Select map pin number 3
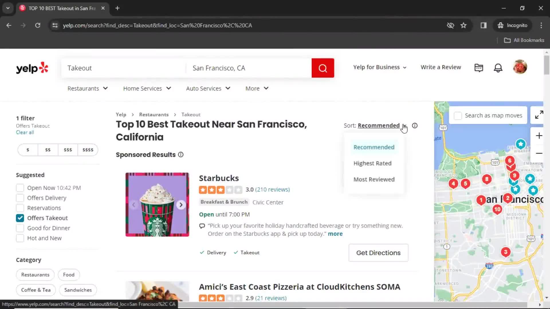Viewport: 550px width, 309px height. click(506, 252)
